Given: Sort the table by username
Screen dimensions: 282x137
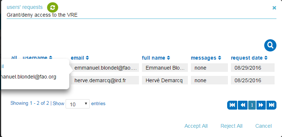Looking at the screenshot, I should click(x=37, y=58).
